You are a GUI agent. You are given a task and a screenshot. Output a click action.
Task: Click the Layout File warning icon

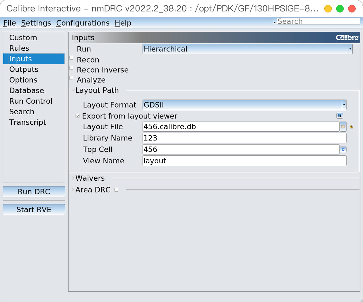coord(351,127)
